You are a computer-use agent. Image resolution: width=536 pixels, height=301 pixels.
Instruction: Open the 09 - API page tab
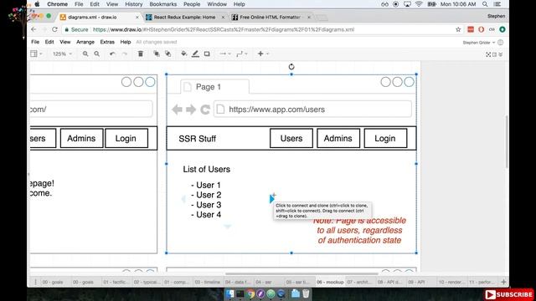pyautogui.click(x=416, y=283)
